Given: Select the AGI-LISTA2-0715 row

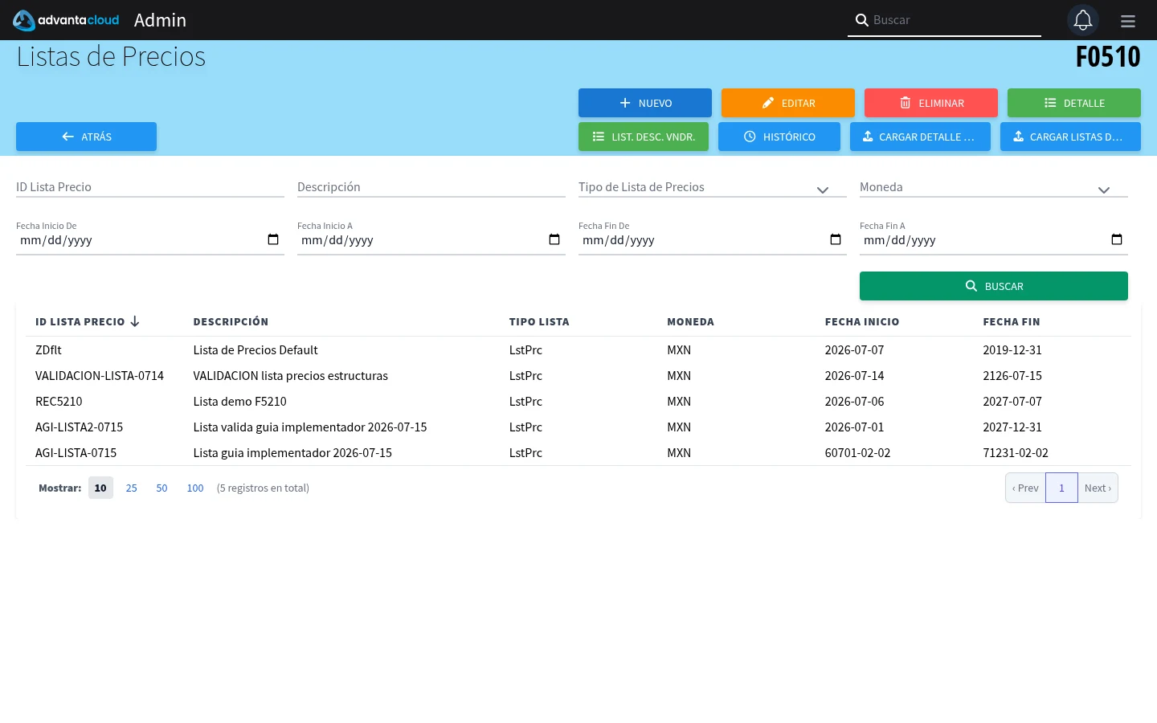Looking at the screenshot, I should pos(578,427).
